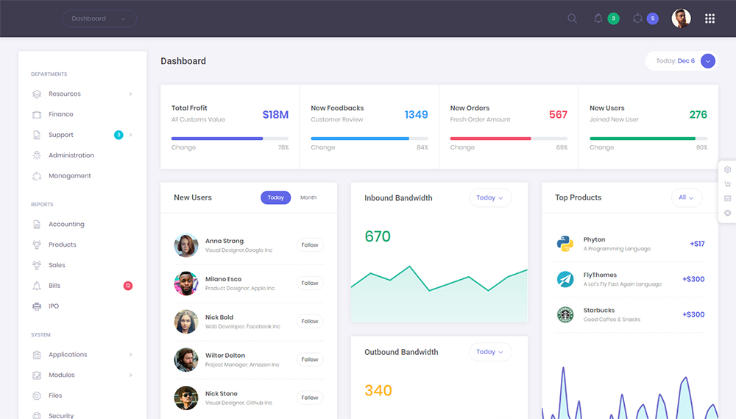The height and width of the screenshot is (419, 736).
Task: Switch New Users view to Today
Action: (275, 197)
